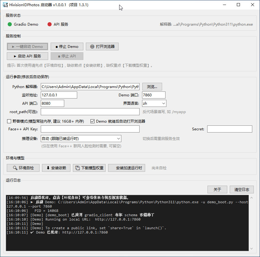The image size is (260, 257).
Task: Click the 'To create a public link' log line
Action: tap(86, 228)
